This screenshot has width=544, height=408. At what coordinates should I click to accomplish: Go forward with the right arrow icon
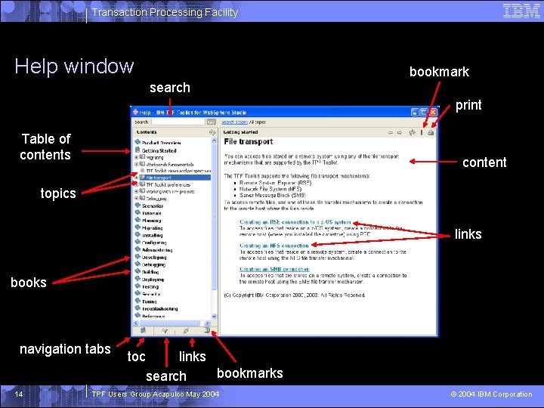(400, 132)
